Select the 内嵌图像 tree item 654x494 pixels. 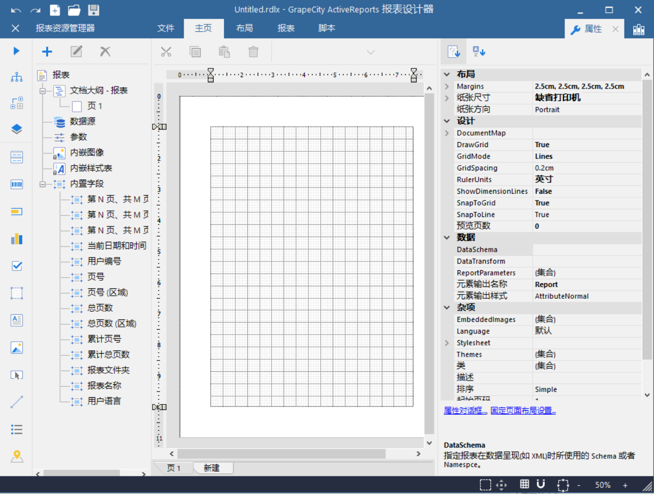87,152
